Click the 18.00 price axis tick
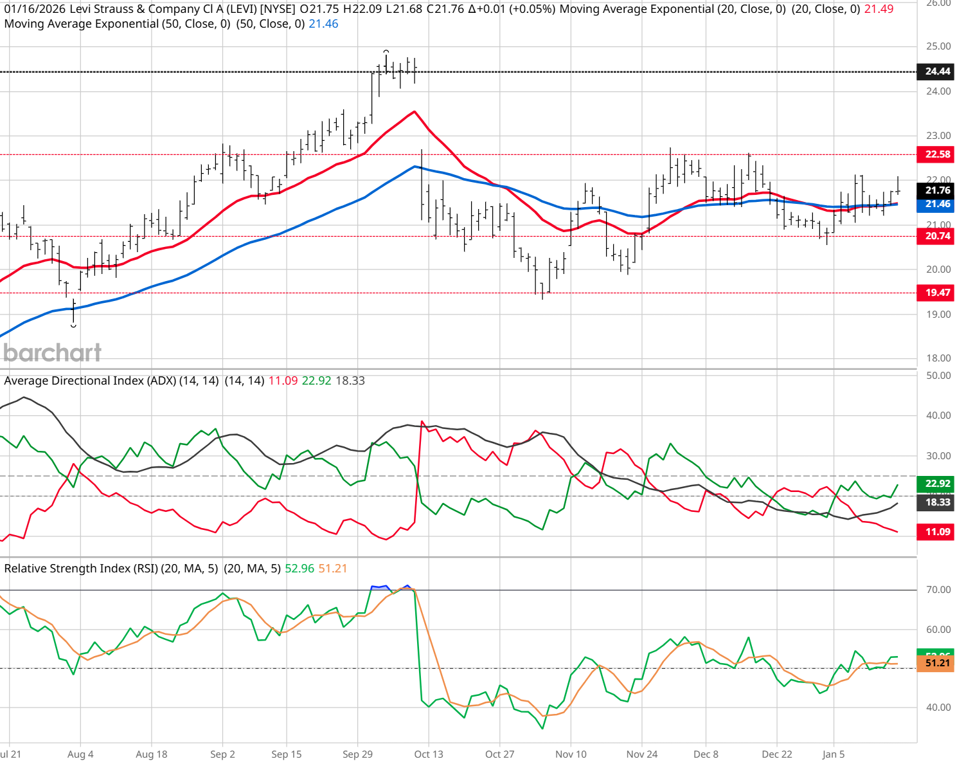Image resolution: width=955 pixels, height=766 pixels. (x=938, y=358)
